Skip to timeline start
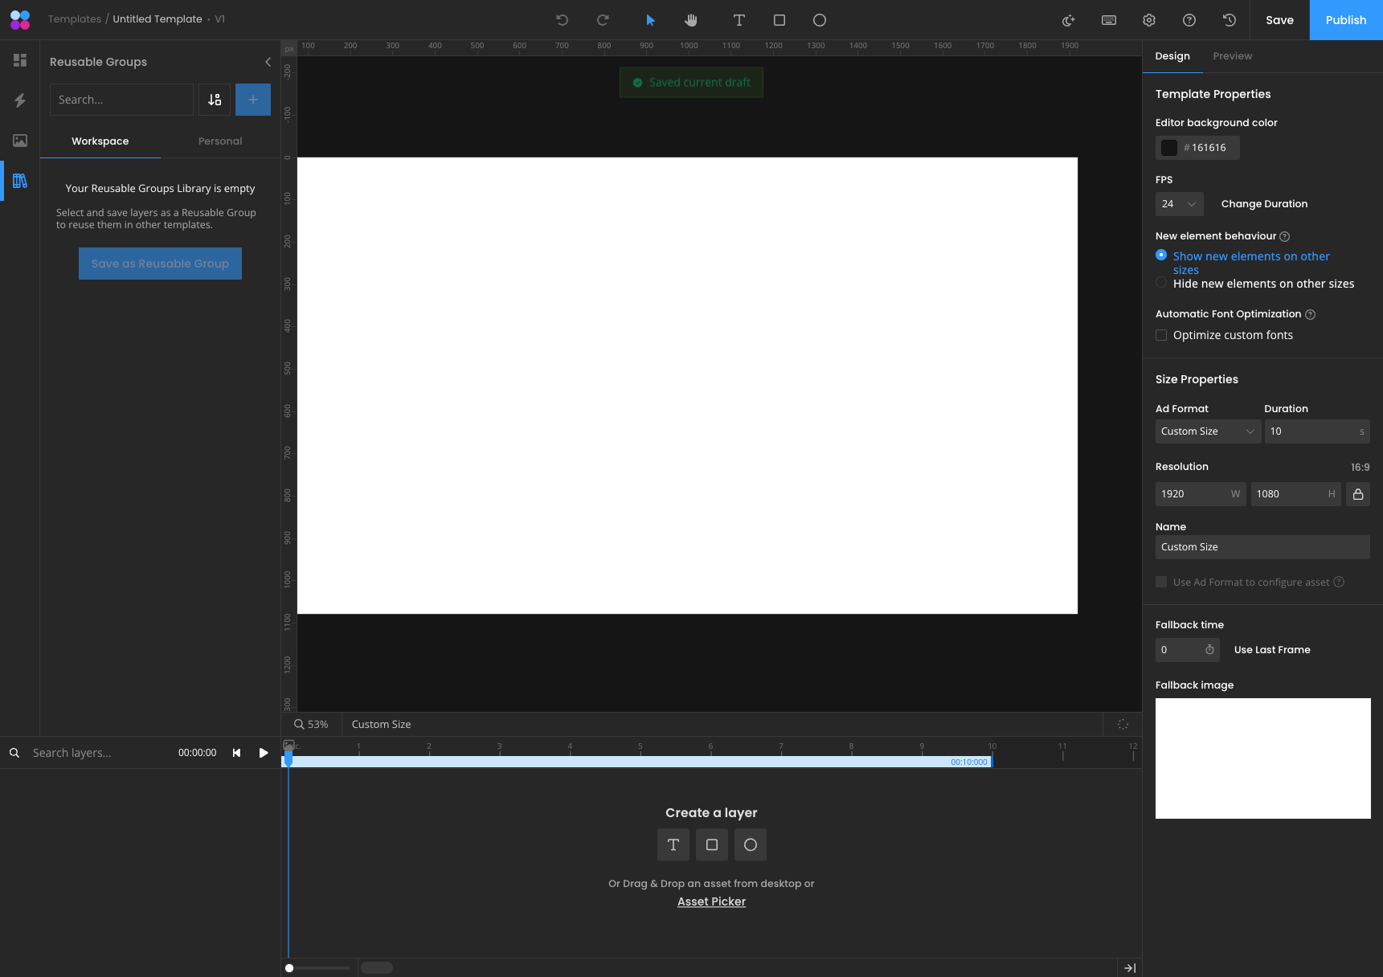 click(236, 753)
